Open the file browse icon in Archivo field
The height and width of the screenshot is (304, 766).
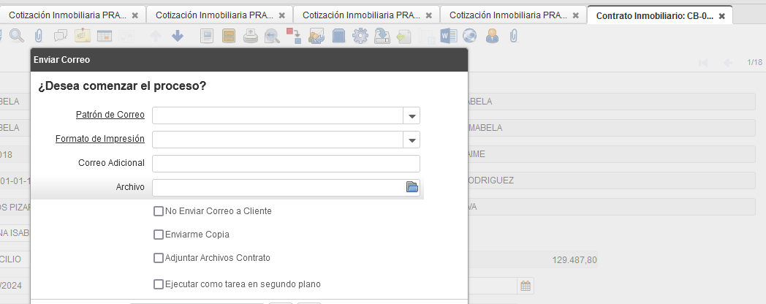coord(412,188)
